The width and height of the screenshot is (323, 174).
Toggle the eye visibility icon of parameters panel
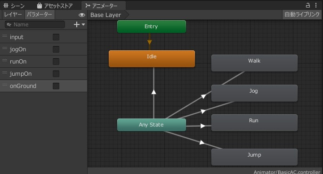point(82,15)
